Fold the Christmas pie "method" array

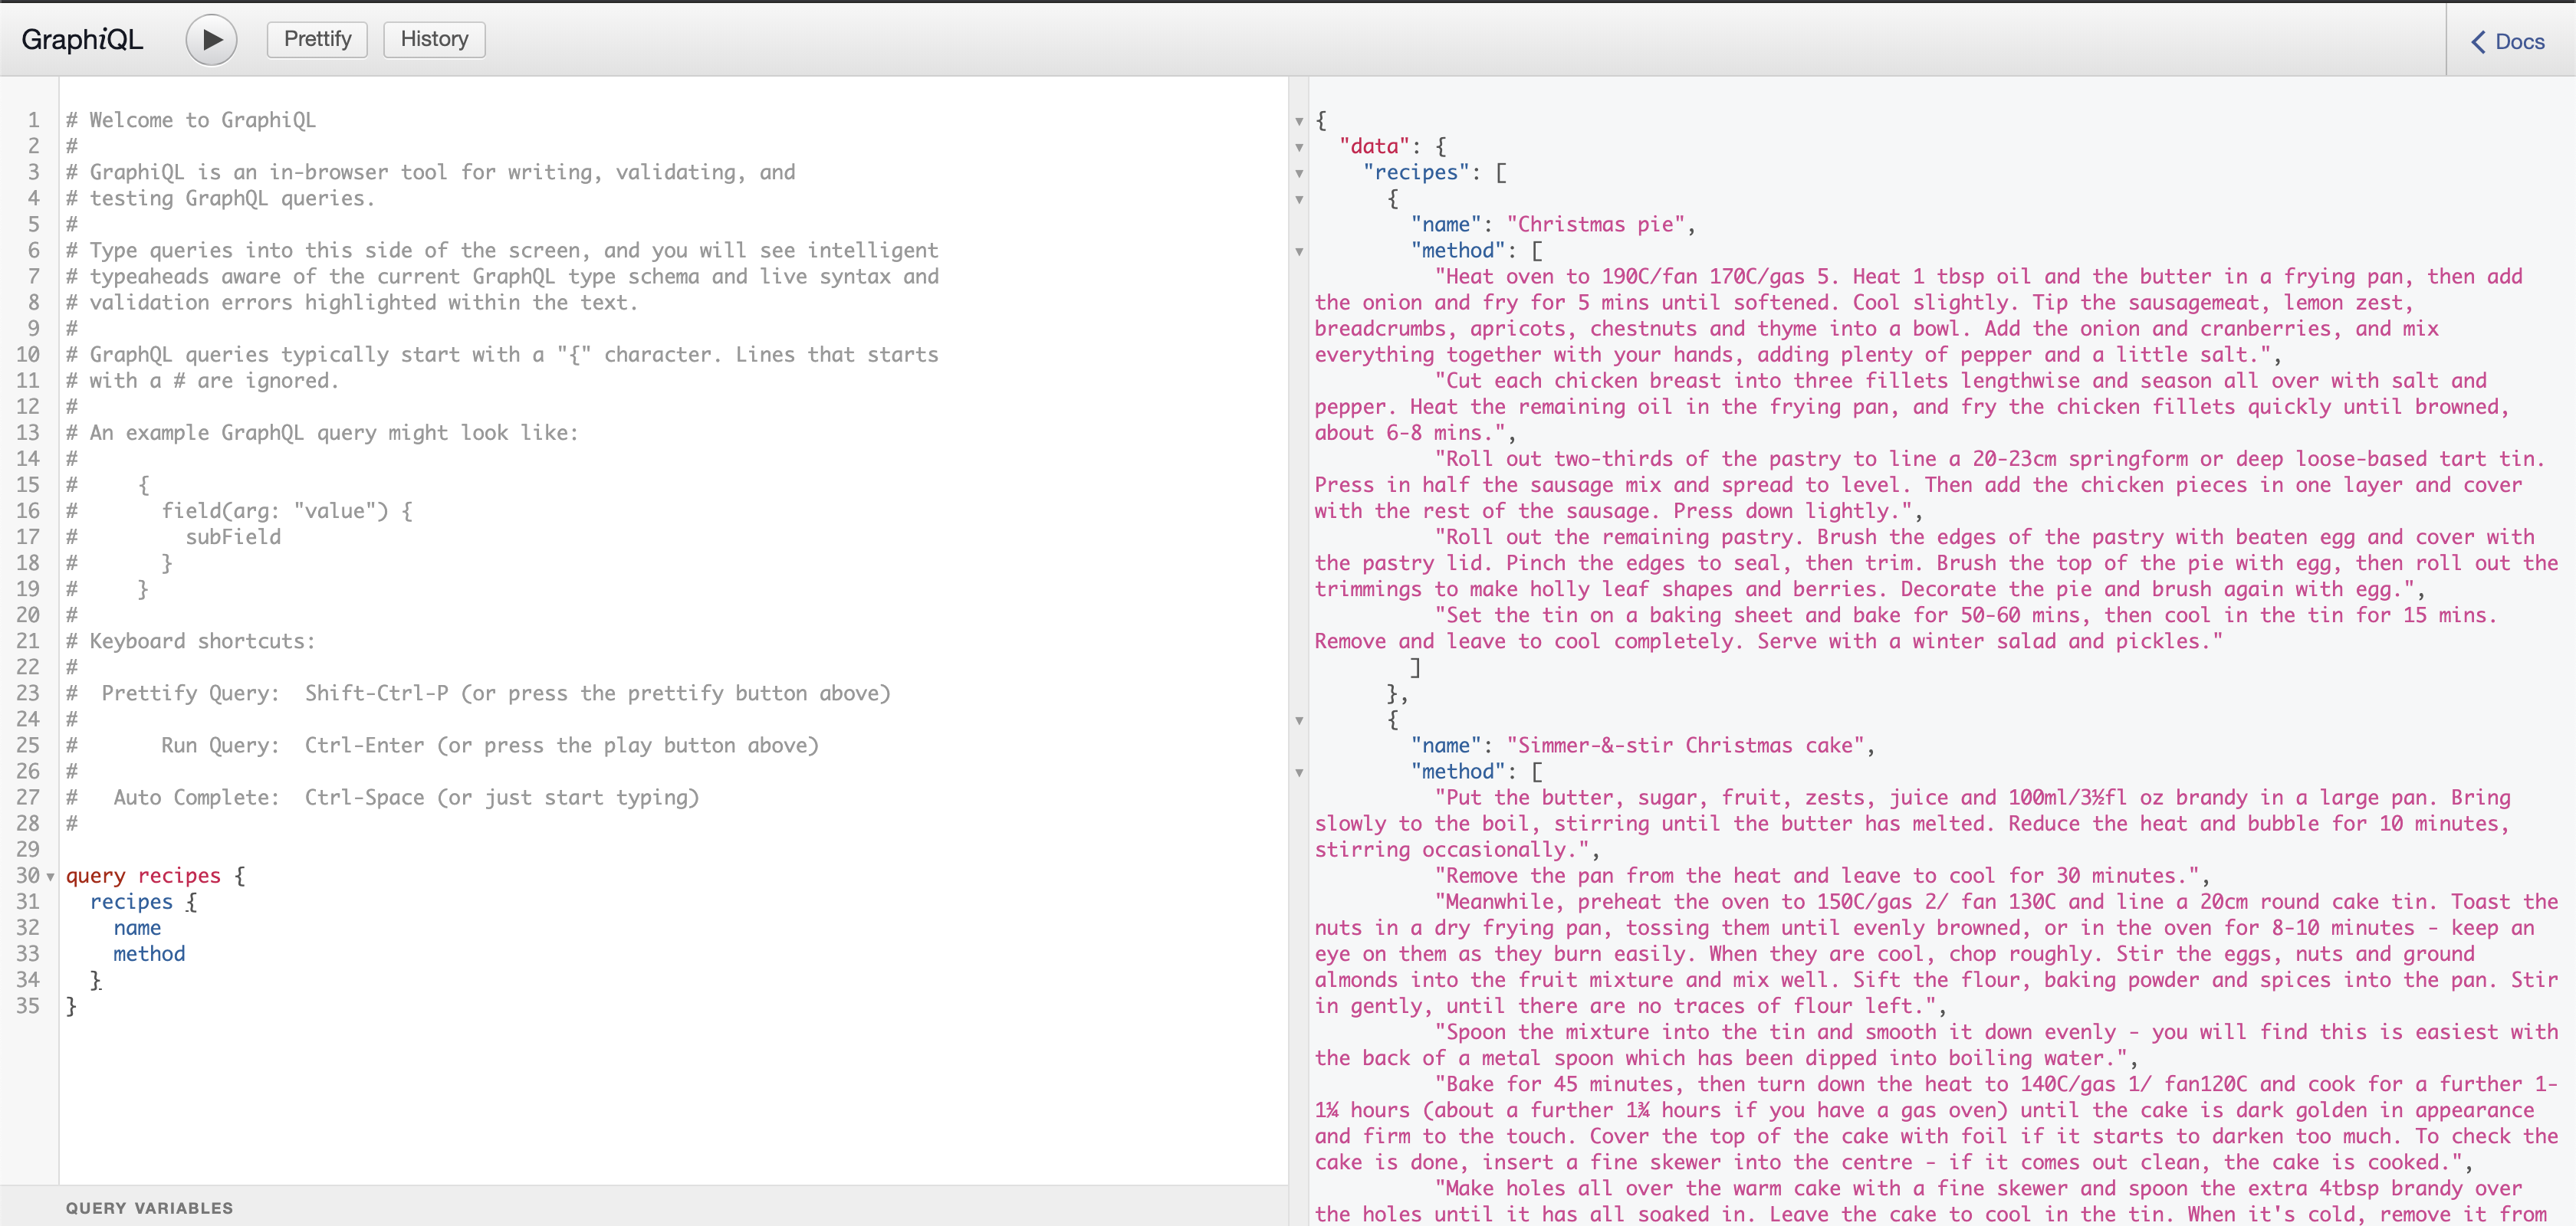point(1299,252)
